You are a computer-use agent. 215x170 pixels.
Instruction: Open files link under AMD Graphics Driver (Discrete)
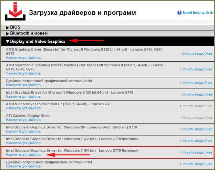[x=23, y=58]
